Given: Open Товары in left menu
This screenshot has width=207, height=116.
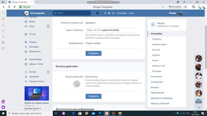Looking at the screenshot, I should pos(33,42).
